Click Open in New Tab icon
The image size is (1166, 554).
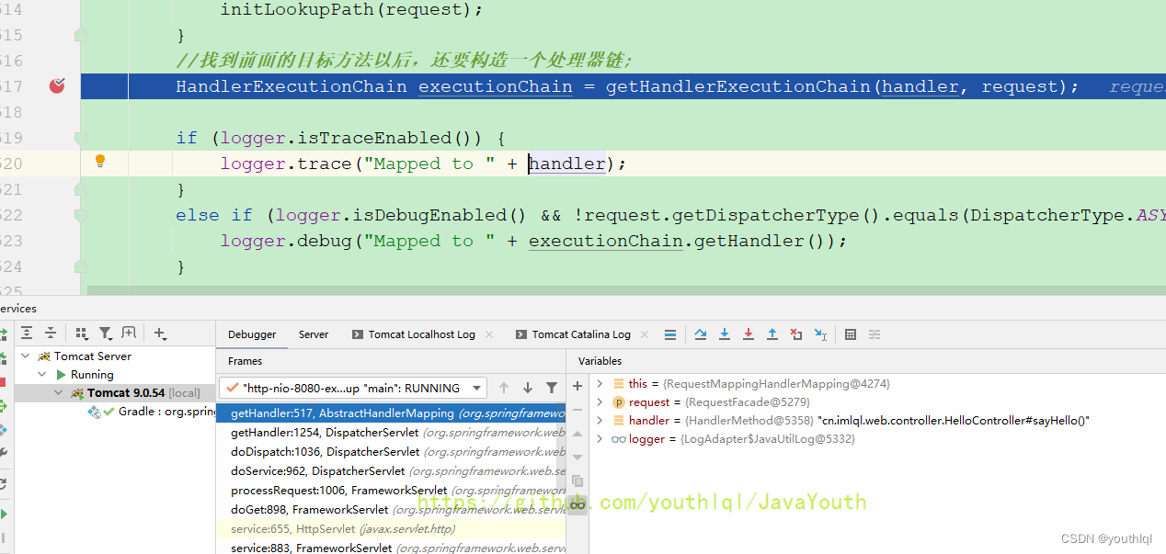pos(129,334)
